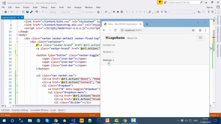Reload the page in Chrome
Screen dimensions: 221x124
coord(115,30)
